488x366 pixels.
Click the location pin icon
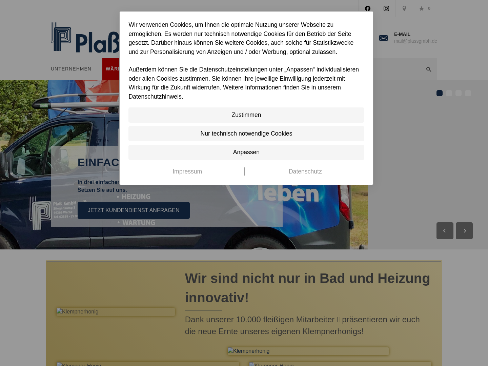click(x=404, y=8)
